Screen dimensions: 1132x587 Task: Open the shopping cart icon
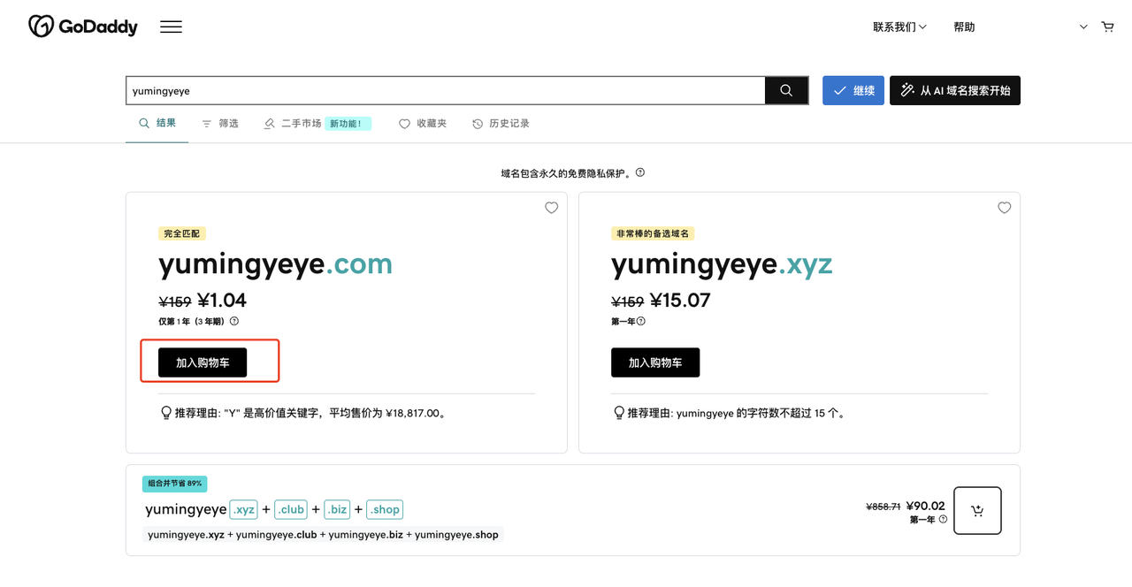[1107, 27]
